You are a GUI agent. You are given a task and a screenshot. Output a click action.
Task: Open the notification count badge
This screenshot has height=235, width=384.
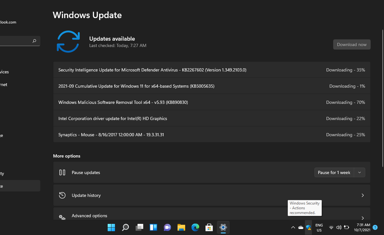coord(375,227)
